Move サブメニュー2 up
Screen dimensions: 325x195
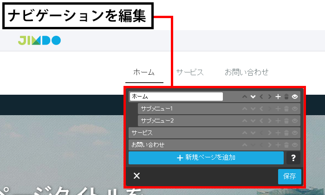pos(245,121)
